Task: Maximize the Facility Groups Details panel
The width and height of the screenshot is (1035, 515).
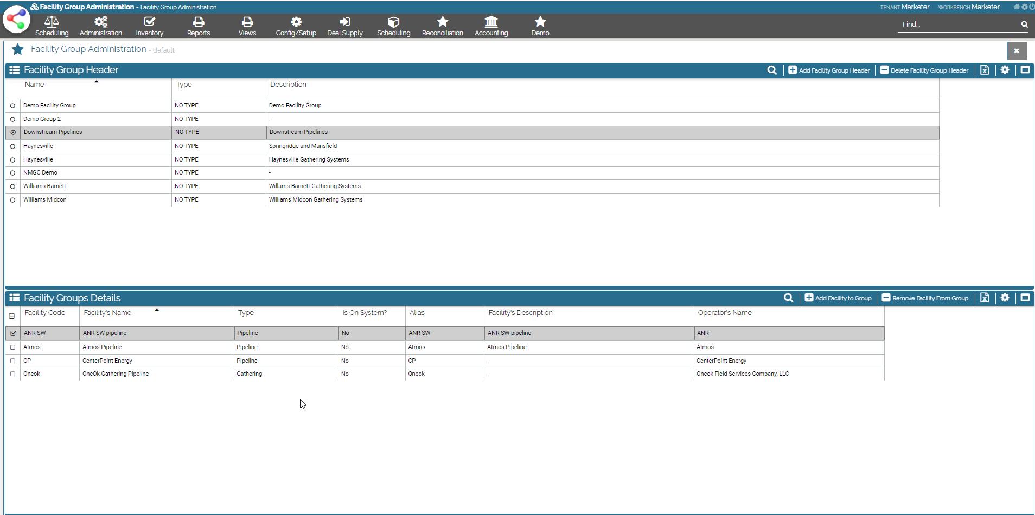Action: pos(1025,298)
